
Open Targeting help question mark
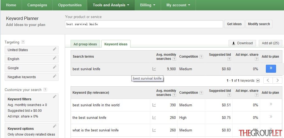click(x=23, y=42)
